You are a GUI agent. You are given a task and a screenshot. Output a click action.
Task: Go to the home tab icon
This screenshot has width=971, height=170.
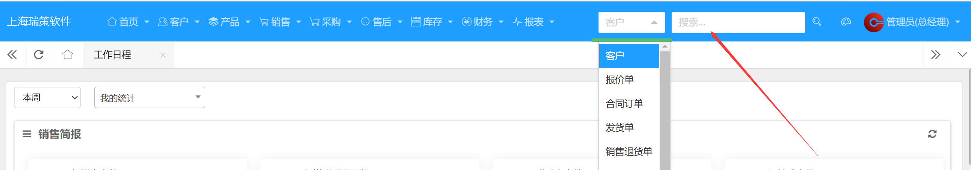coord(68,55)
